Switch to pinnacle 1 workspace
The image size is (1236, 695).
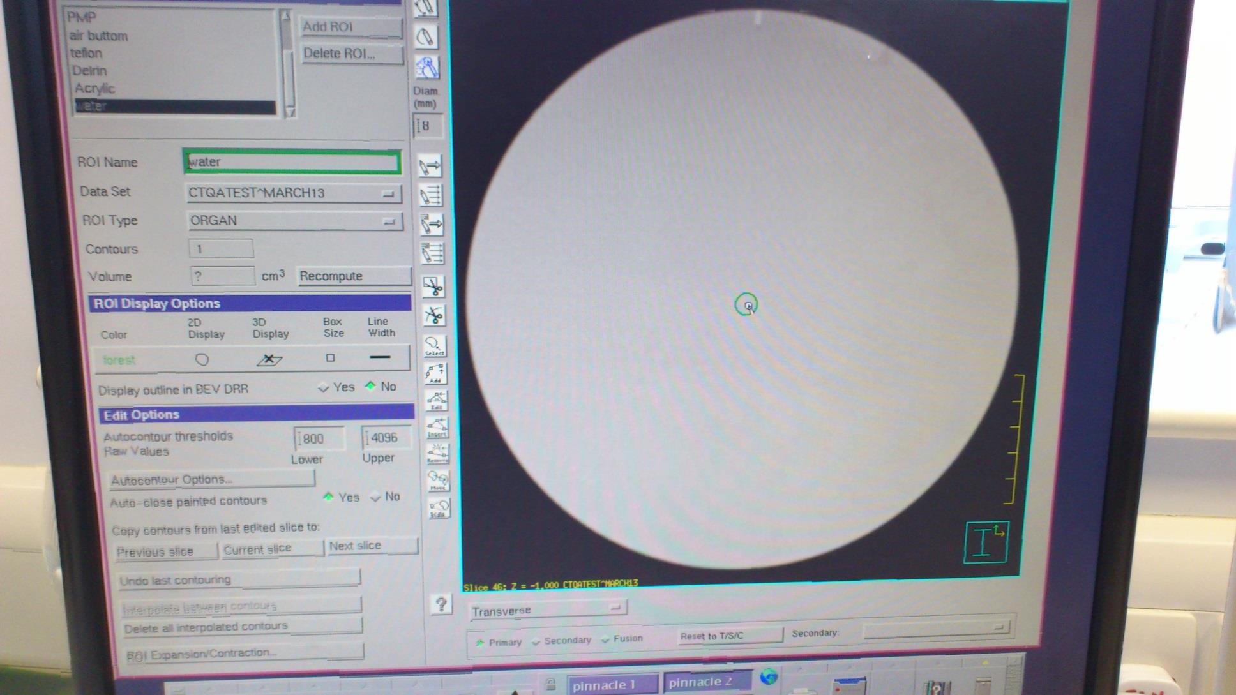612,685
